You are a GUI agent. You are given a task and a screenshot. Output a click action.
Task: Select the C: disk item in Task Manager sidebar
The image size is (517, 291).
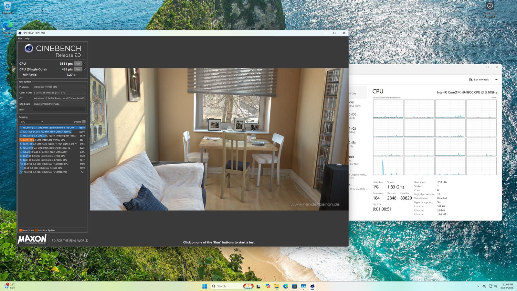(x=358, y=130)
